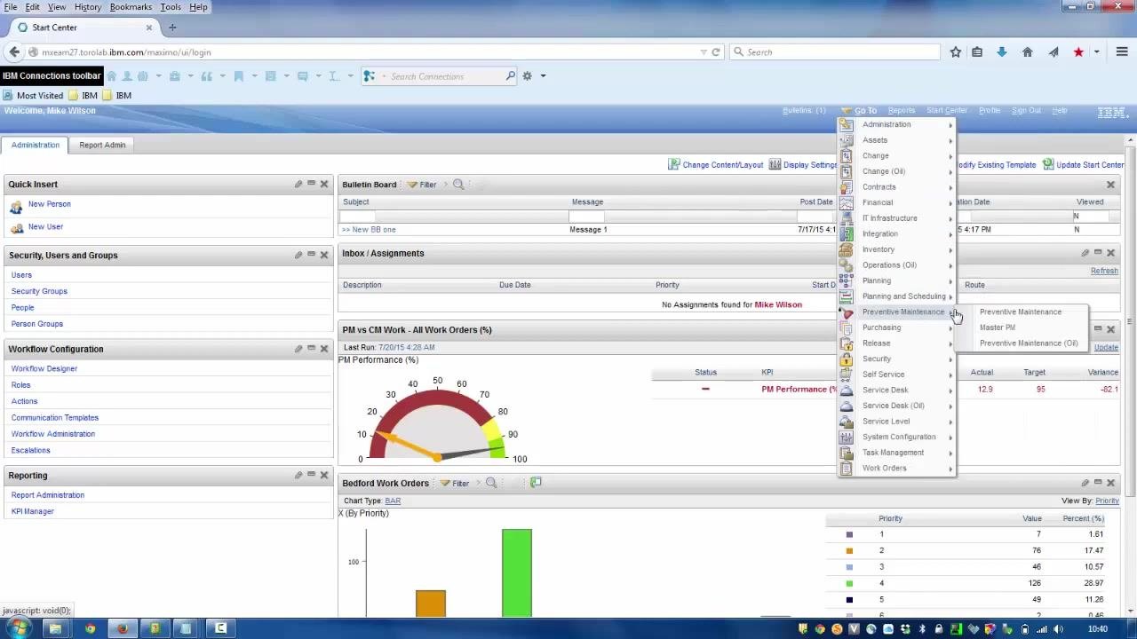This screenshot has height=639, width=1137.
Task: Click the Firefox downloads arrow icon
Action: tap(1002, 52)
